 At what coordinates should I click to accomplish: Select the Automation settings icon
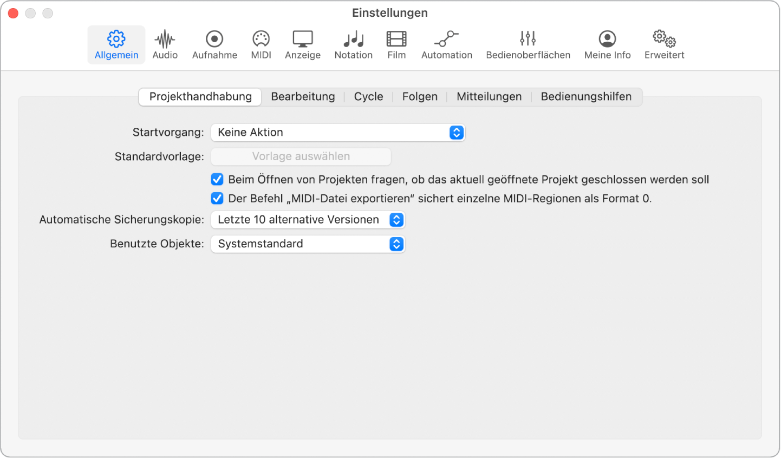[x=446, y=44]
